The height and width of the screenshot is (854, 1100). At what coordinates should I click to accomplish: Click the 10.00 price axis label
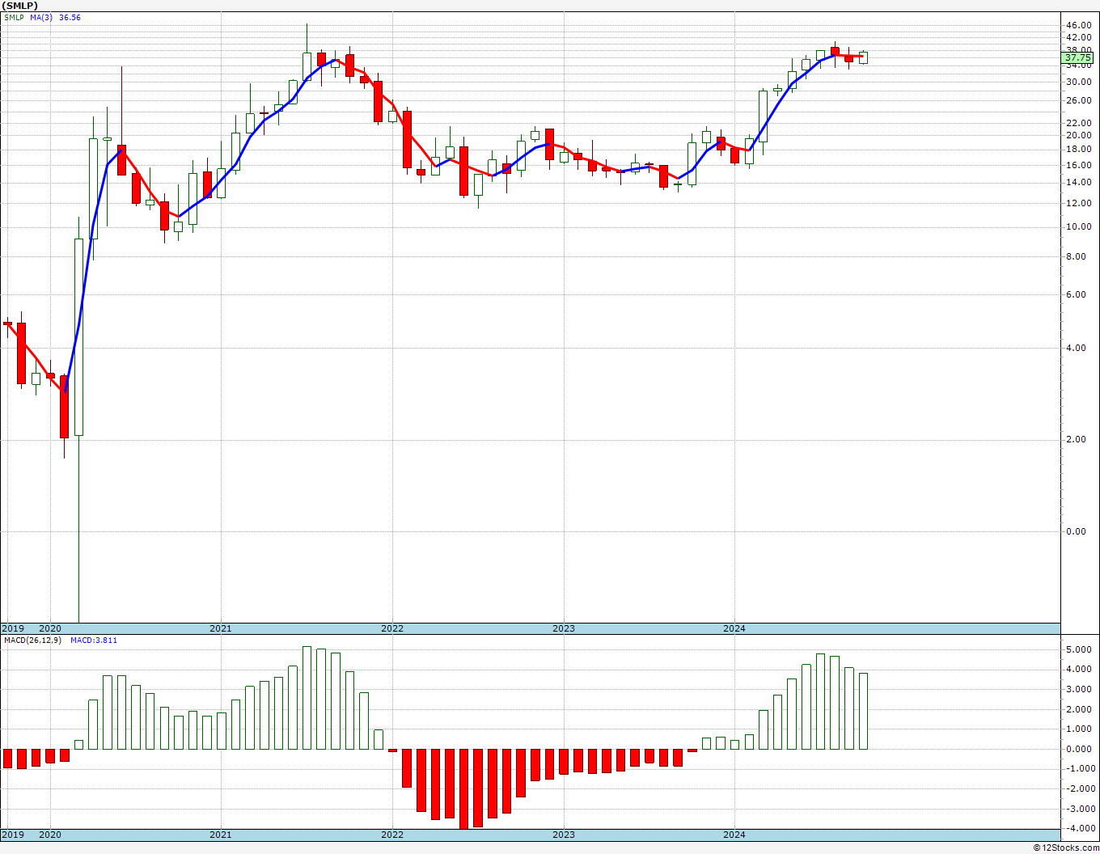[x=1080, y=227]
